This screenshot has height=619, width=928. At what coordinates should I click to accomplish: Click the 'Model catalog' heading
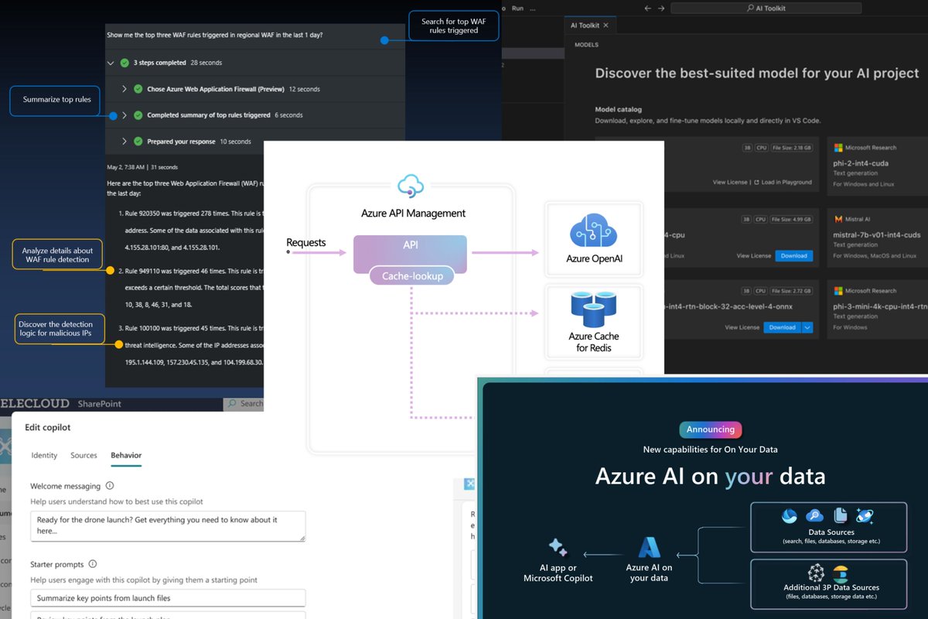[619, 110]
